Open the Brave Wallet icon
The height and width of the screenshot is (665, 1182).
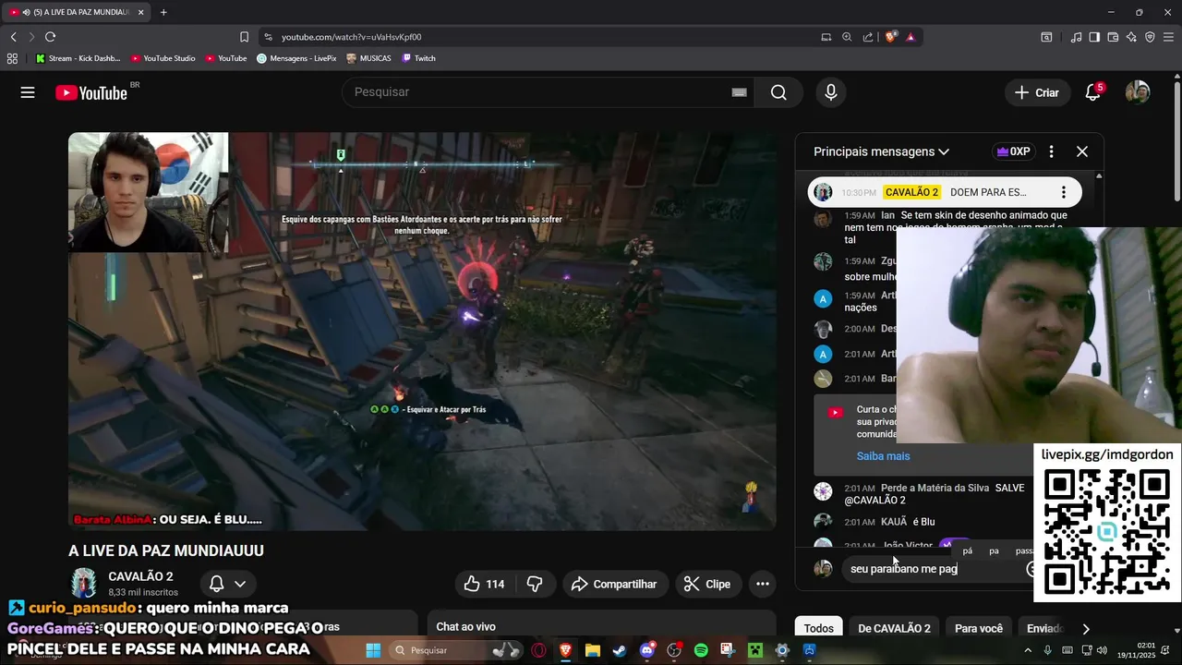tap(1113, 37)
